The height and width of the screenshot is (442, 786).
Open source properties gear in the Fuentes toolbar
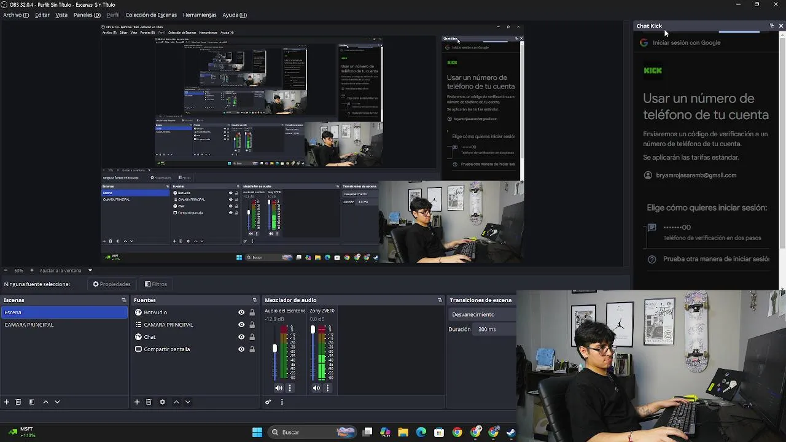[x=162, y=402]
